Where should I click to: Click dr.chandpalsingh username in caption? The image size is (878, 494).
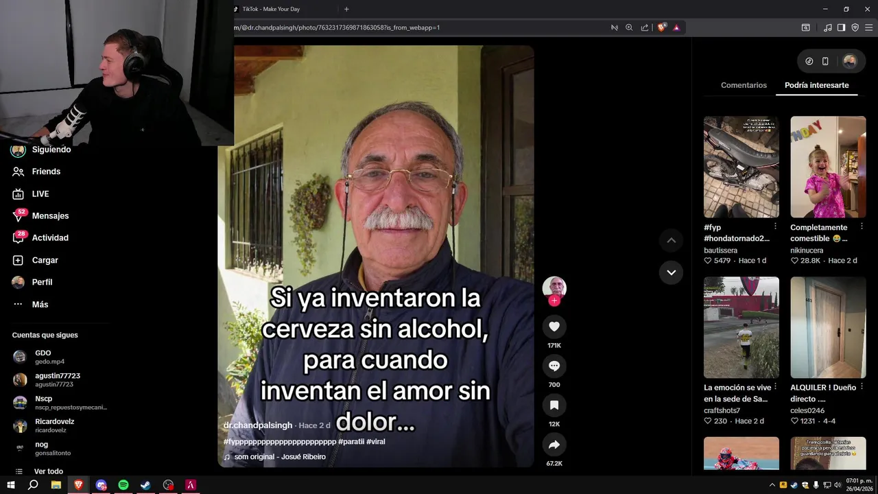pyautogui.click(x=258, y=425)
